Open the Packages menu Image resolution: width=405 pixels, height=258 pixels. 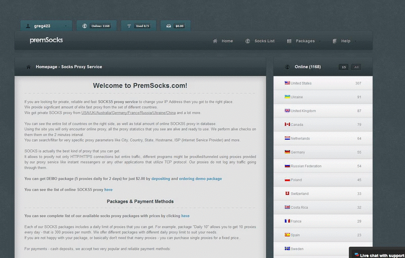point(305,41)
